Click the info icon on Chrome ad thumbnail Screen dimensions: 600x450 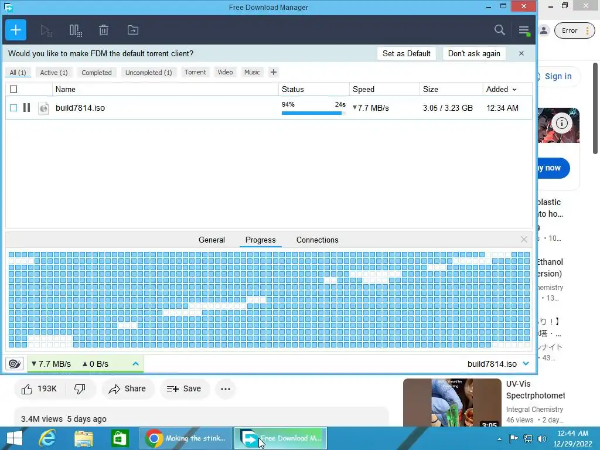tap(562, 123)
